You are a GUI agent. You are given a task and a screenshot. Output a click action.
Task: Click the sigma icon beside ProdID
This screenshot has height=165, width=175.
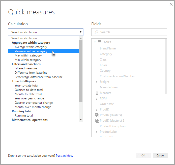pos(97,110)
